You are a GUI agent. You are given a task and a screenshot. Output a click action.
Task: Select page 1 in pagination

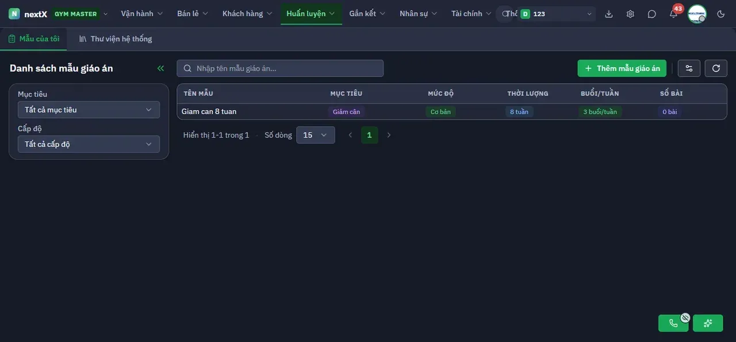pos(369,135)
